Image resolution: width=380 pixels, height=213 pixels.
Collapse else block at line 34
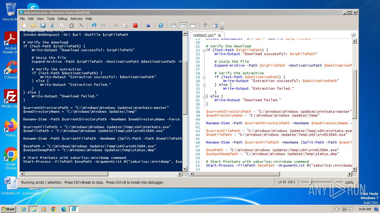coord(204,96)
